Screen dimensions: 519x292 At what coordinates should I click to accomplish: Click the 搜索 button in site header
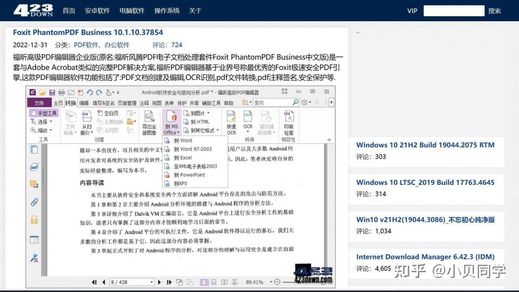(495, 11)
